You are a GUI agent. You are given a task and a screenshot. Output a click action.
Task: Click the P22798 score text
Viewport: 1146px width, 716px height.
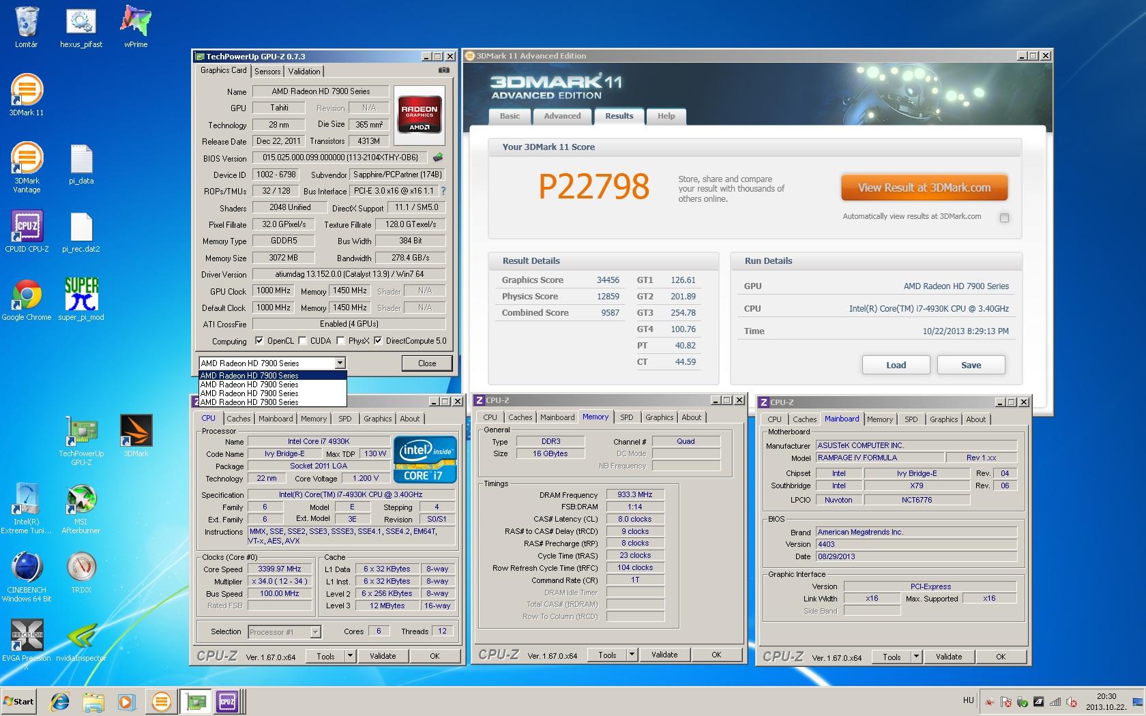click(x=594, y=187)
